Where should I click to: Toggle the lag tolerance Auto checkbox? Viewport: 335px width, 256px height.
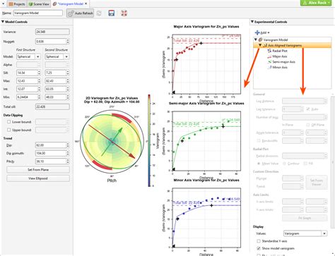308,109
